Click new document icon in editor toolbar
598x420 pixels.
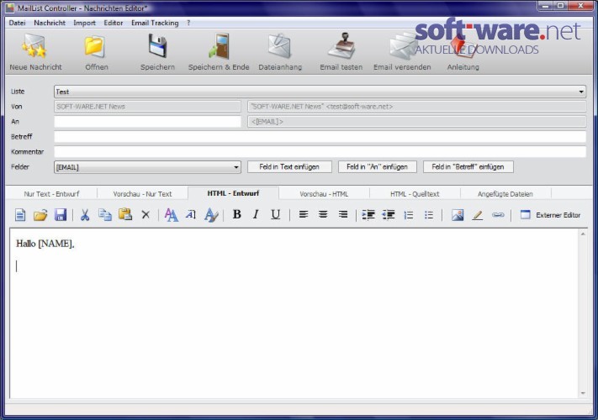pos(20,215)
